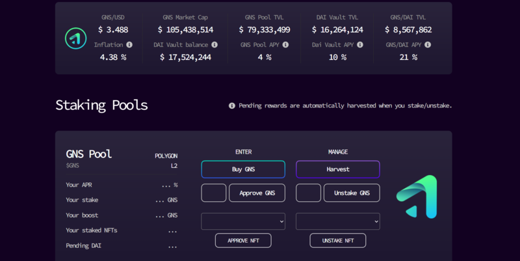Open the NFT dropdown under ENTER

(x=243, y=221)
